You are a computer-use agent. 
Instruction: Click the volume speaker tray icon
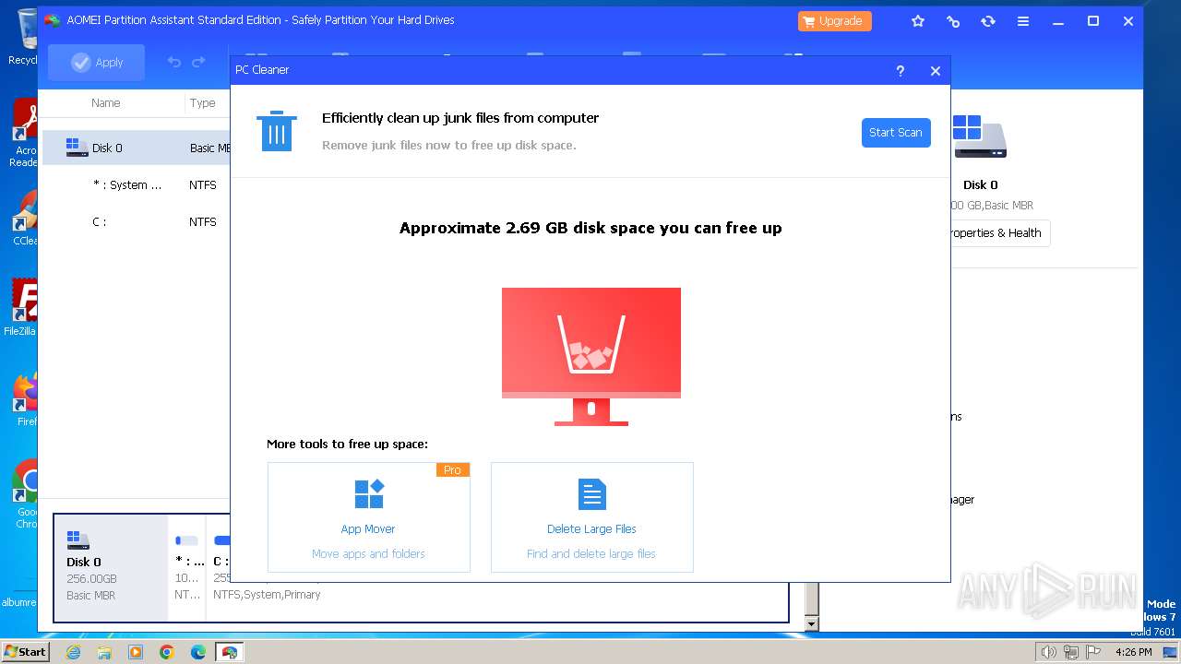pyautogui.click(x=1049, y=652)
